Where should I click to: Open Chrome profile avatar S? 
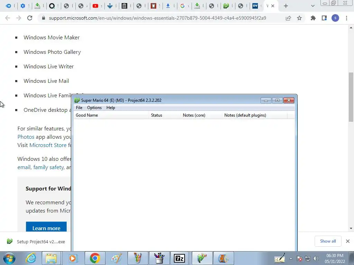pos(335,18)
